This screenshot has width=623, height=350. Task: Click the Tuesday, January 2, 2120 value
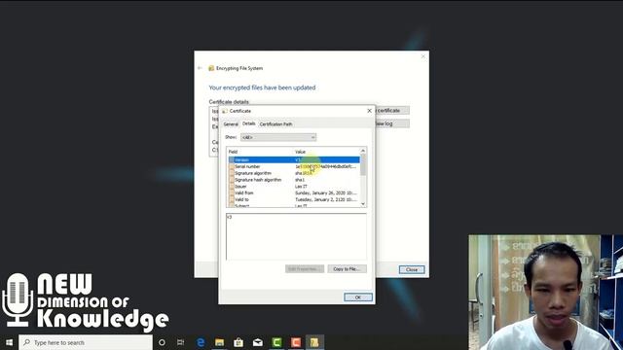click(326, 199)
